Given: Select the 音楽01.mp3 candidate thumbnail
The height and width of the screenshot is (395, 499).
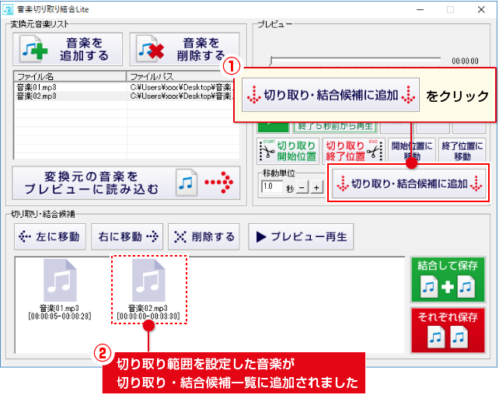Looking at the screenshot, I should click(x=60, y=281).
